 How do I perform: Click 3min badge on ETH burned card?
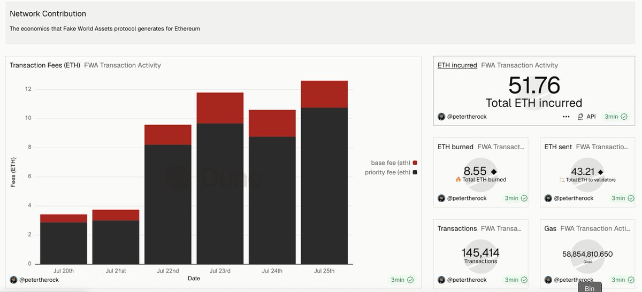[516, 198]
